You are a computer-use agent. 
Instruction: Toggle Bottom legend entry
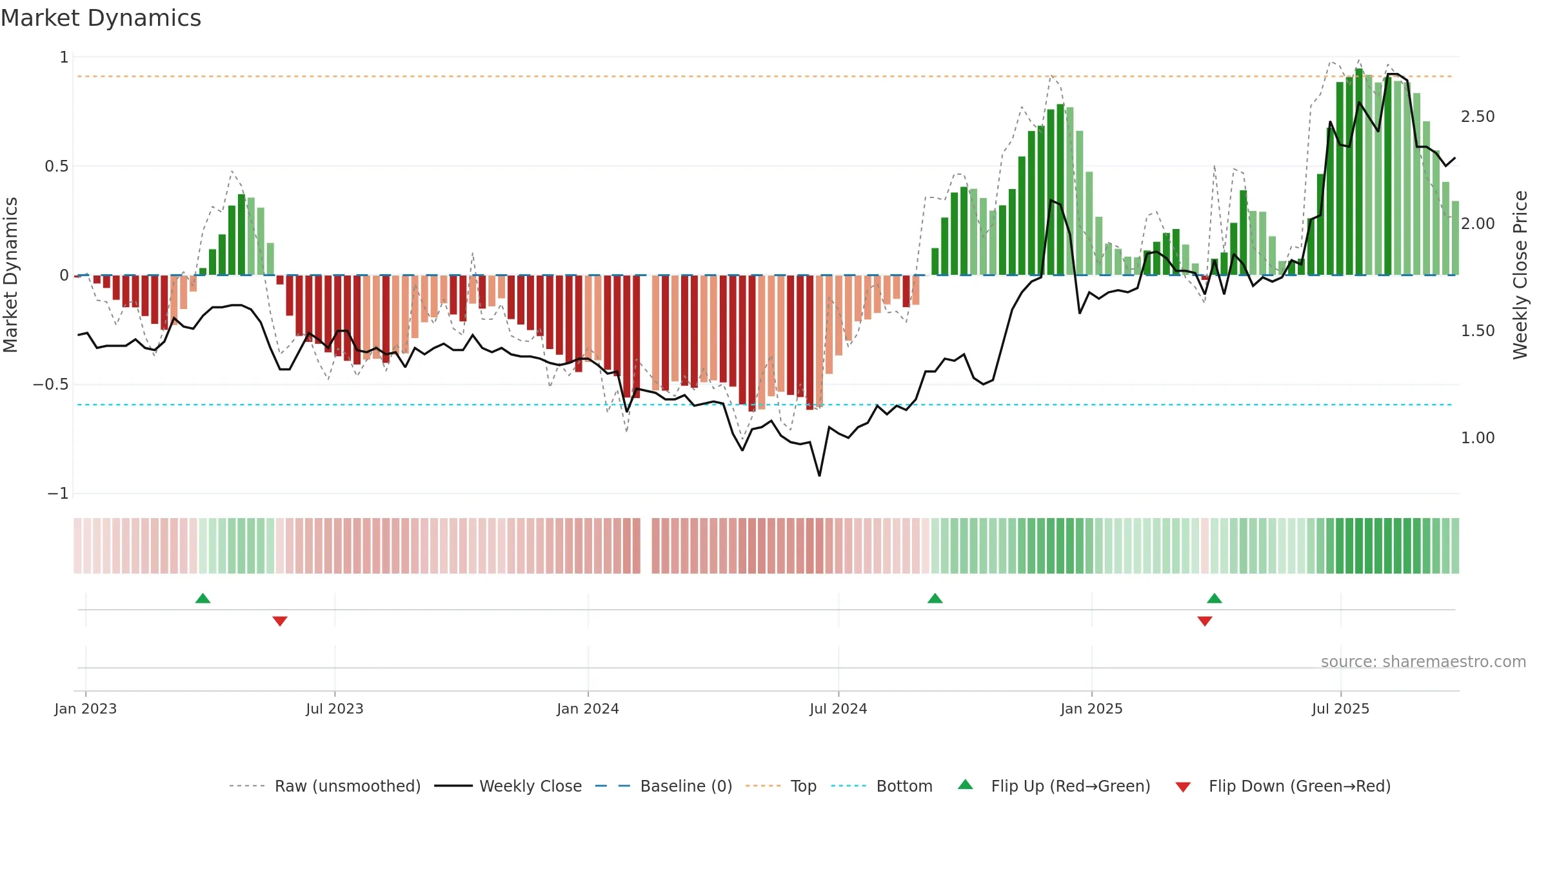click(x=882, y=786)
